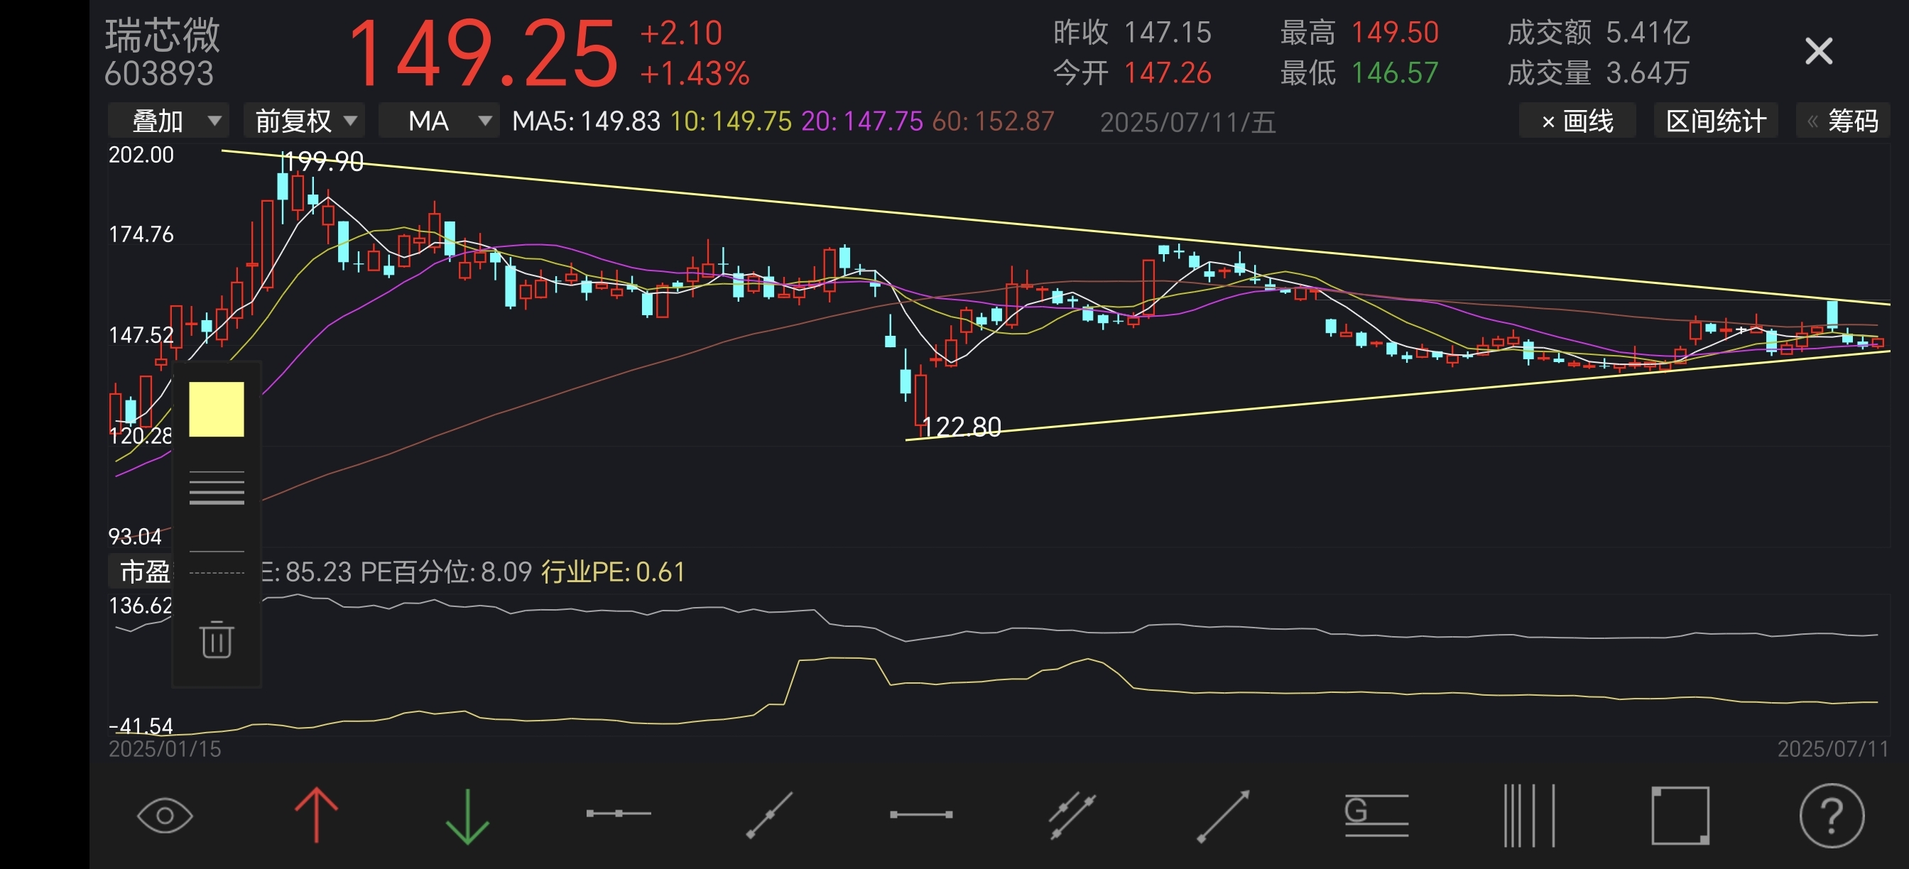Open the line thickness selector
This screenshot has height=869, width=1909.
217,488
